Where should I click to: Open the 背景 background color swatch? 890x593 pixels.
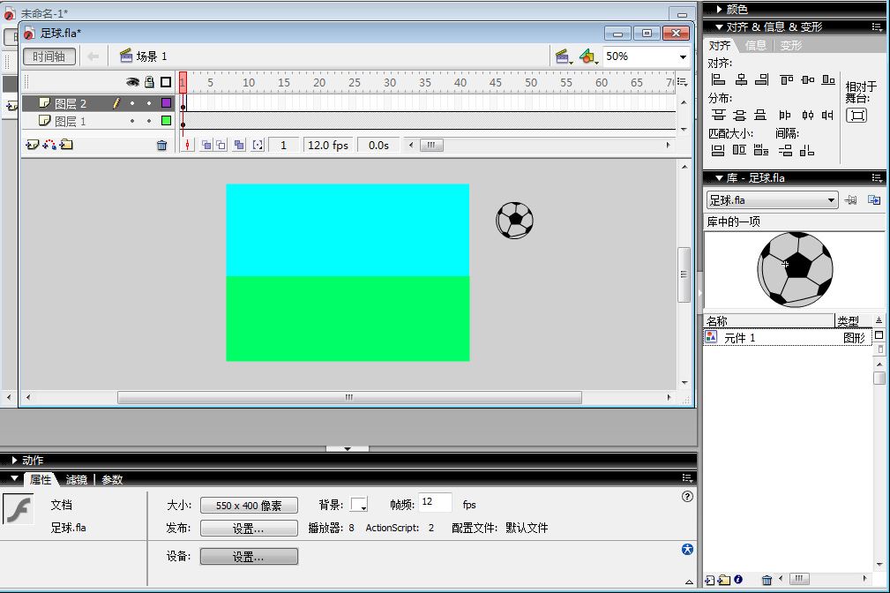click(x=359, y=505)
